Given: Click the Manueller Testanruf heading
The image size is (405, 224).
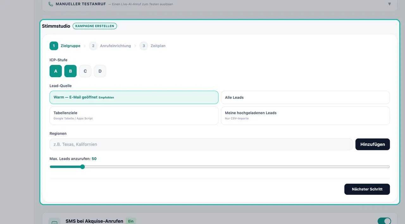Looking at the screenshot, I should [81, 4].
